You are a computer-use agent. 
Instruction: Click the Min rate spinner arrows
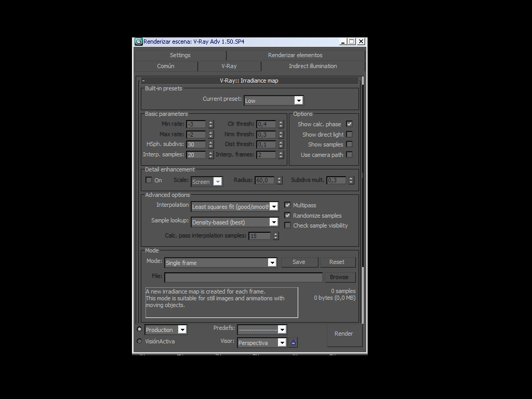click(x=211, y=124)
